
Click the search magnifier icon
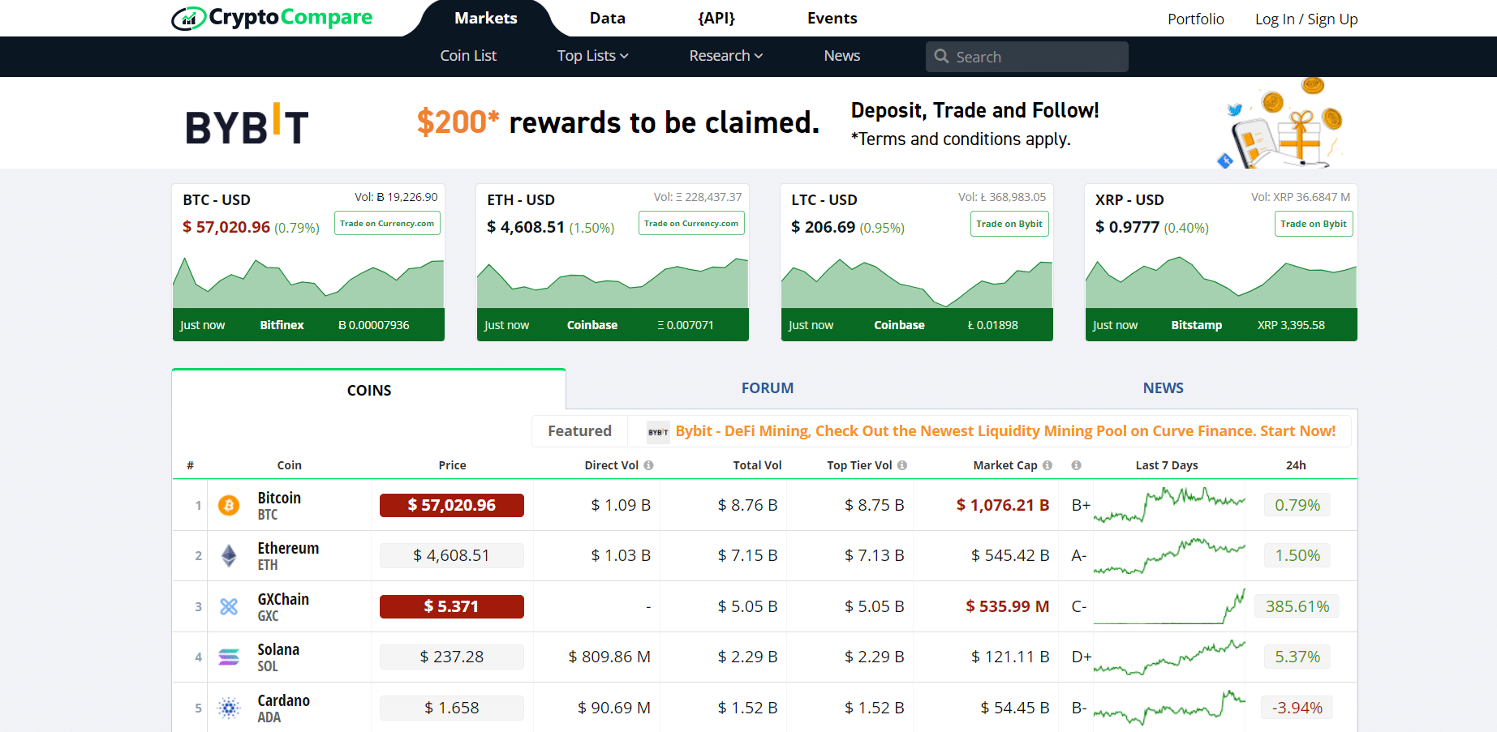point(941,56)
